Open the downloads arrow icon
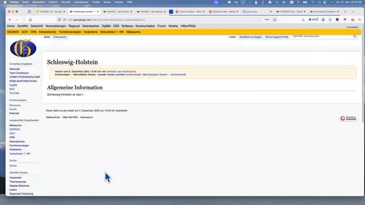This screenshot has height=205, width=365. click(303, 20)
